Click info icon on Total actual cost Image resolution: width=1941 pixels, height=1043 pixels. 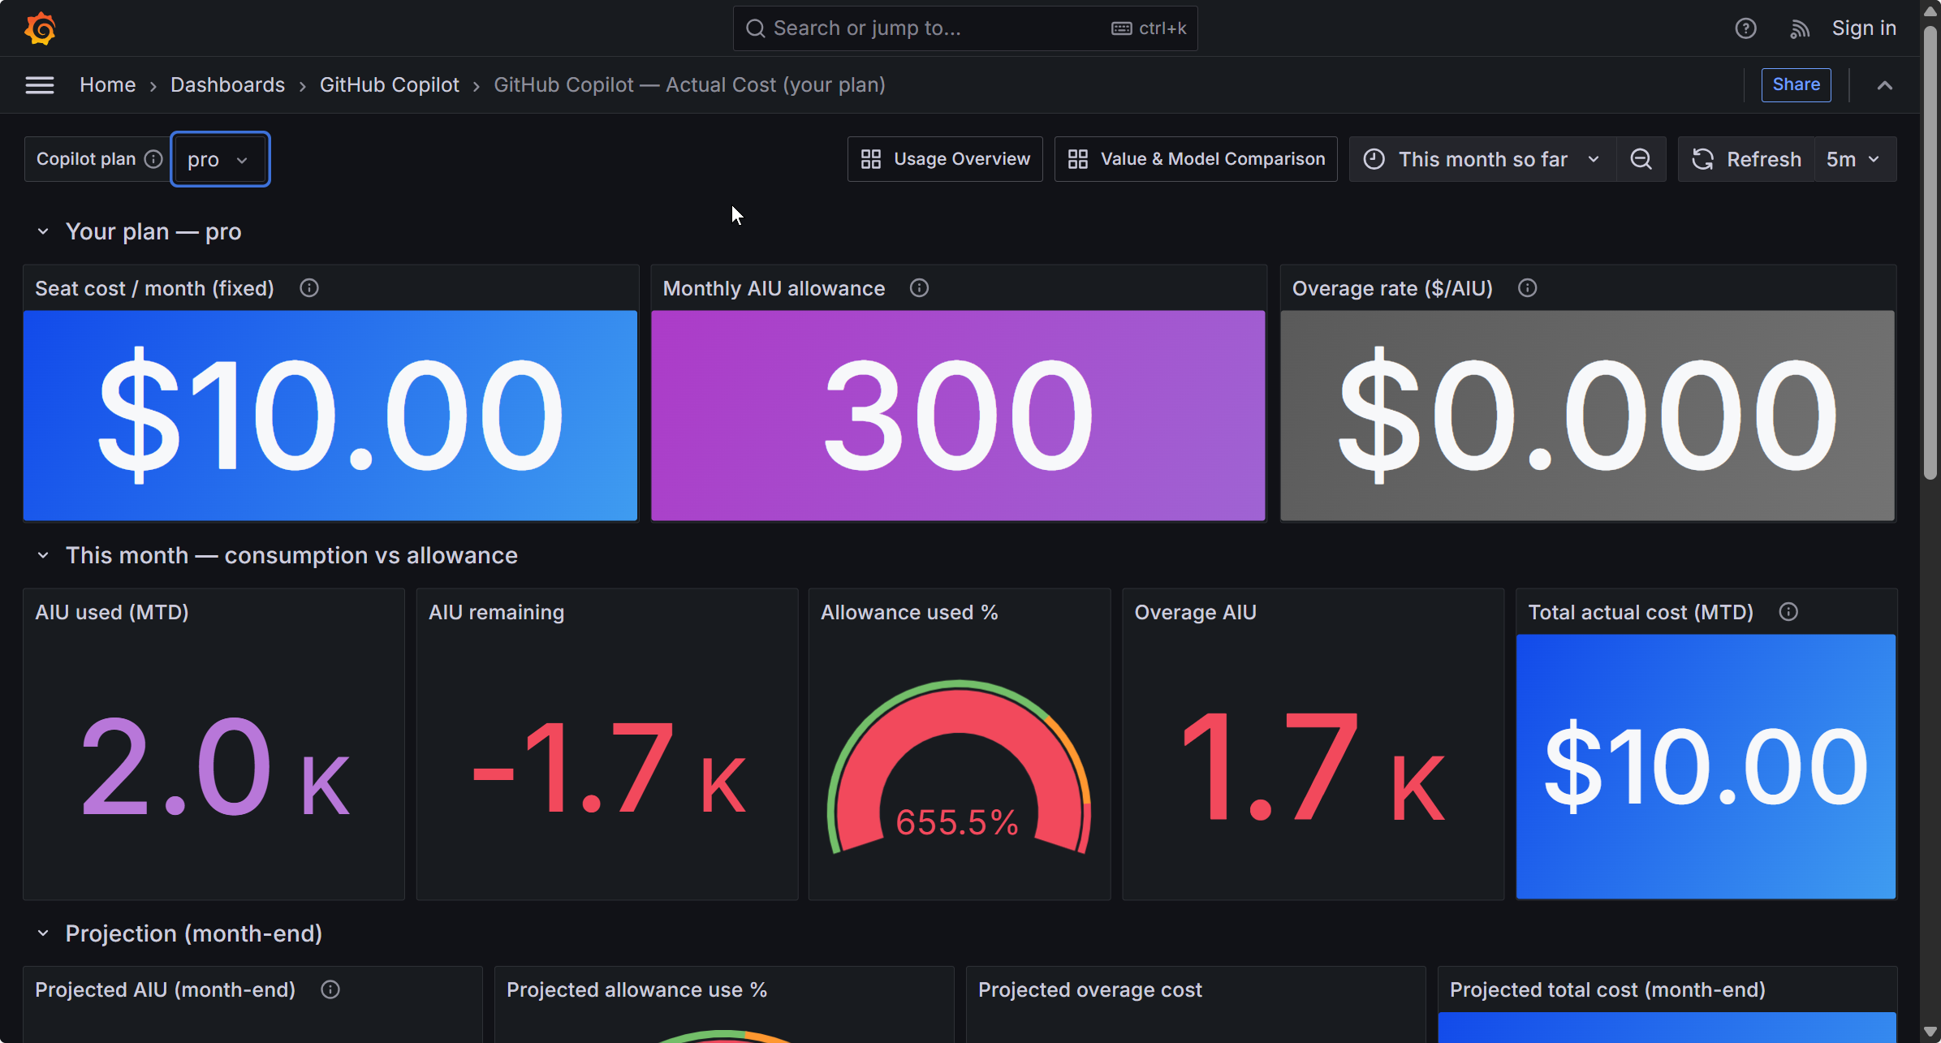tap(1788, 612)
